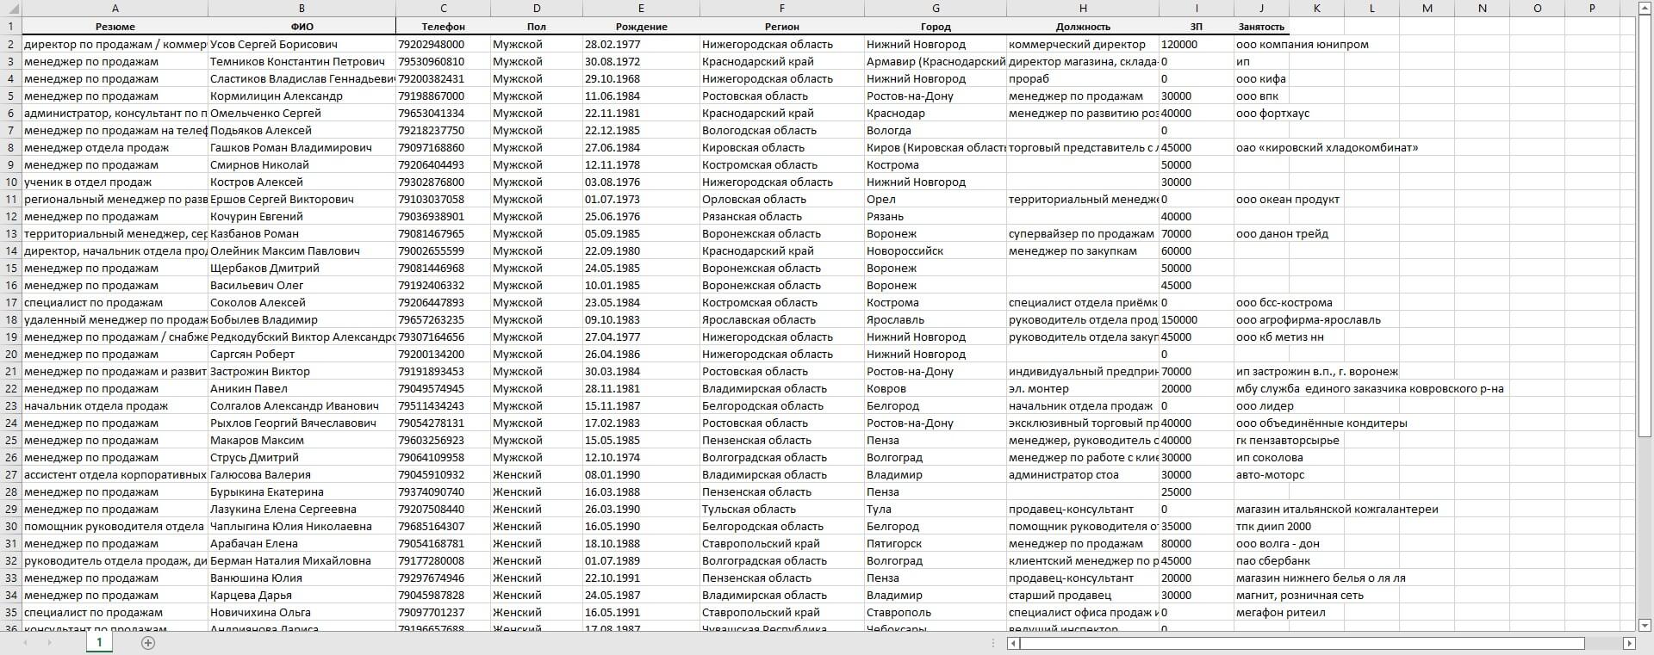Viewport: 1654px width, 655px height.
Task: Click the previous sheet navigation arrow
Action: (26, 643)
